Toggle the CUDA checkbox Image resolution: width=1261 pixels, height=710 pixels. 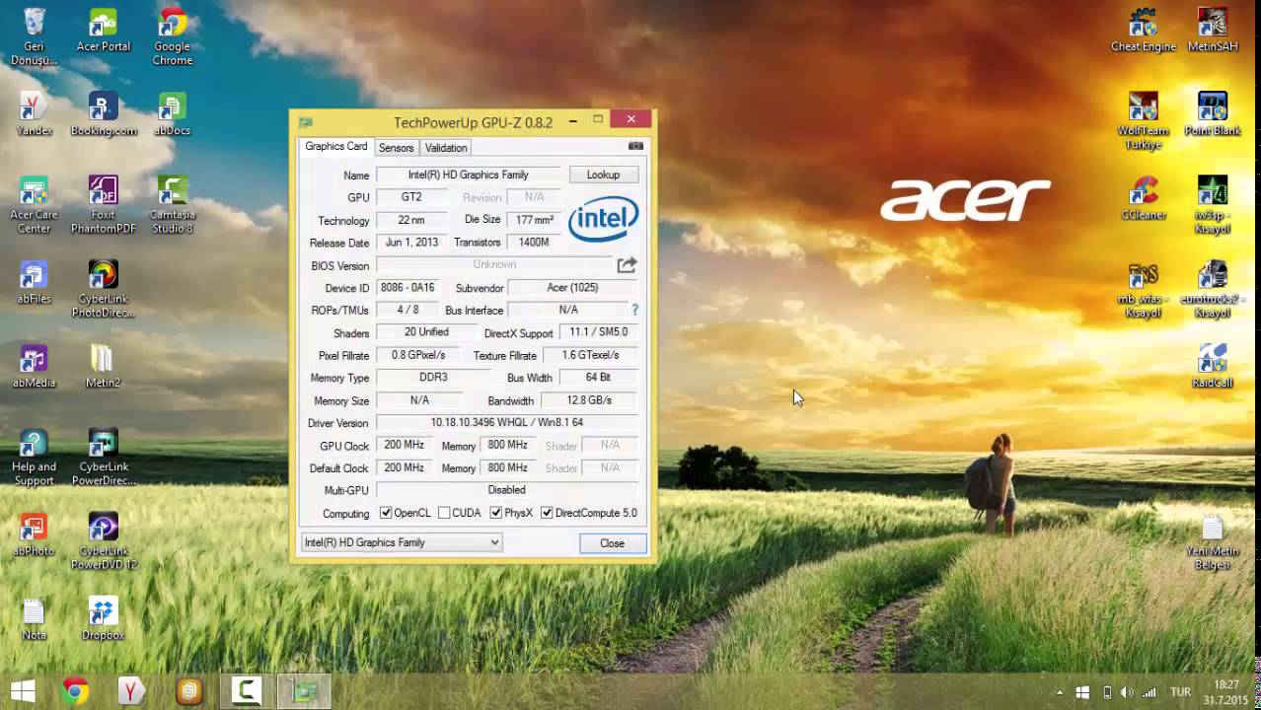[x=444, y=513]
